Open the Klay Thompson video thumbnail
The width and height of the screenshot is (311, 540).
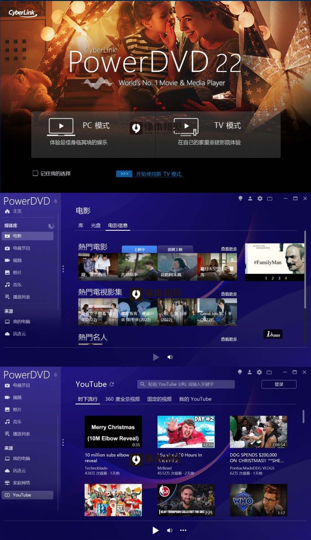[186, 500]
